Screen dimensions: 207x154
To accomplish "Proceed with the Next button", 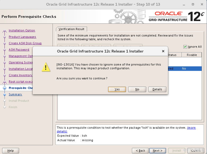I will (158, 151).
